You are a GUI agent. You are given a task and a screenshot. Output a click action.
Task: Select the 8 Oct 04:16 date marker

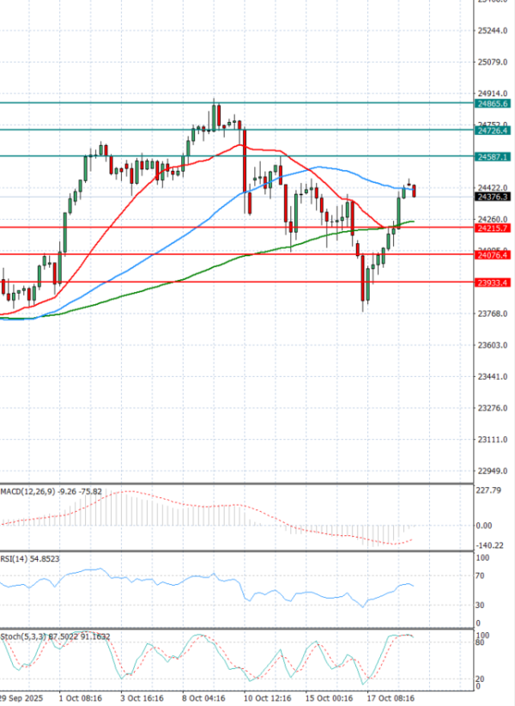point(203,699)
